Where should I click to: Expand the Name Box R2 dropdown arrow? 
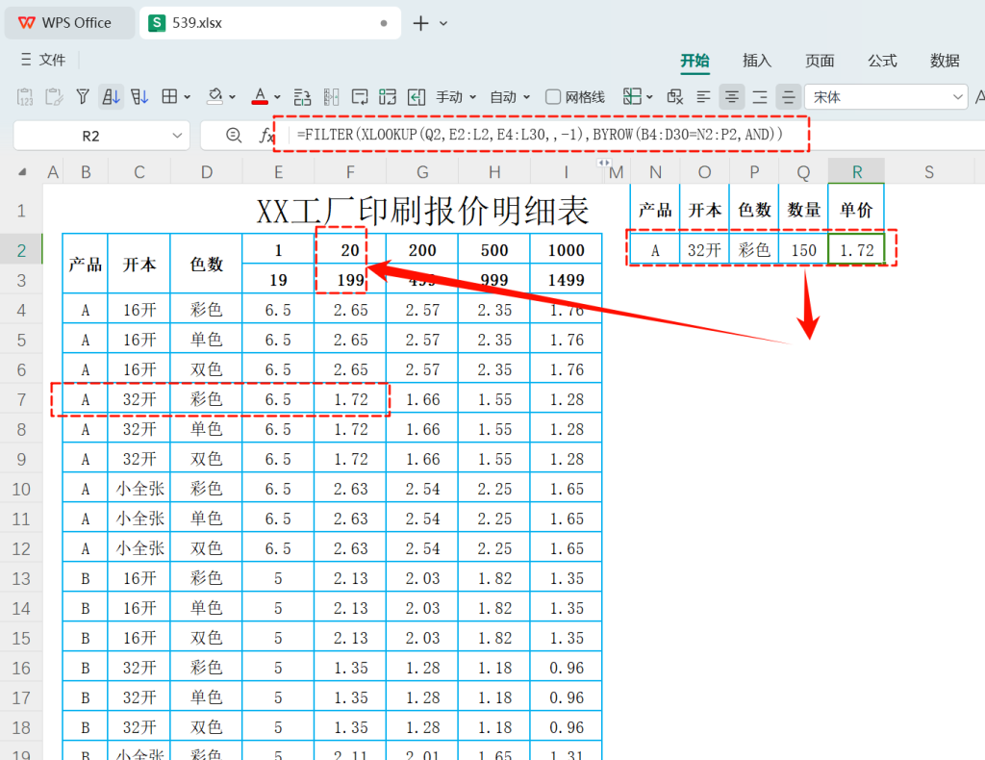click(177, 136)
